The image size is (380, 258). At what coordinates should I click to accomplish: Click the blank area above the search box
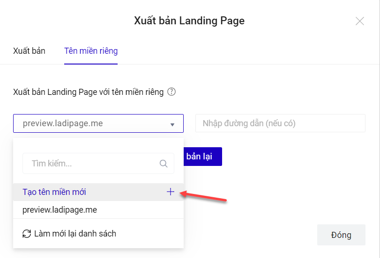tap(98, 146)
